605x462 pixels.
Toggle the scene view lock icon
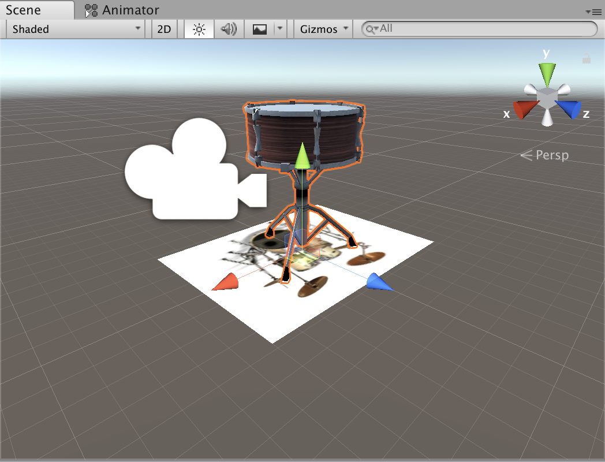tap(587, 58)
